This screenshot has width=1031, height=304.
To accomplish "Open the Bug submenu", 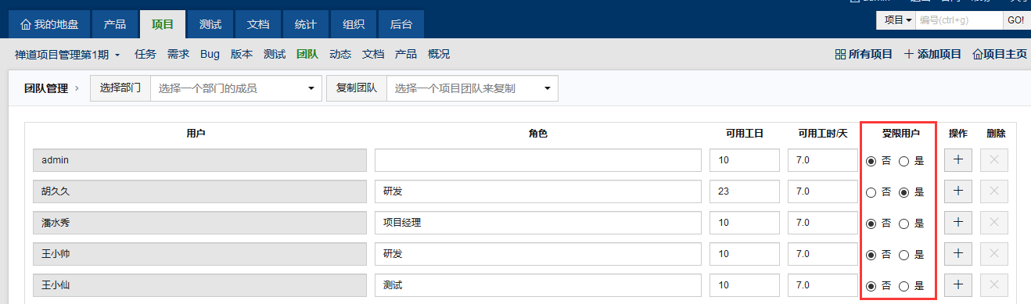I will pos(210,55).
